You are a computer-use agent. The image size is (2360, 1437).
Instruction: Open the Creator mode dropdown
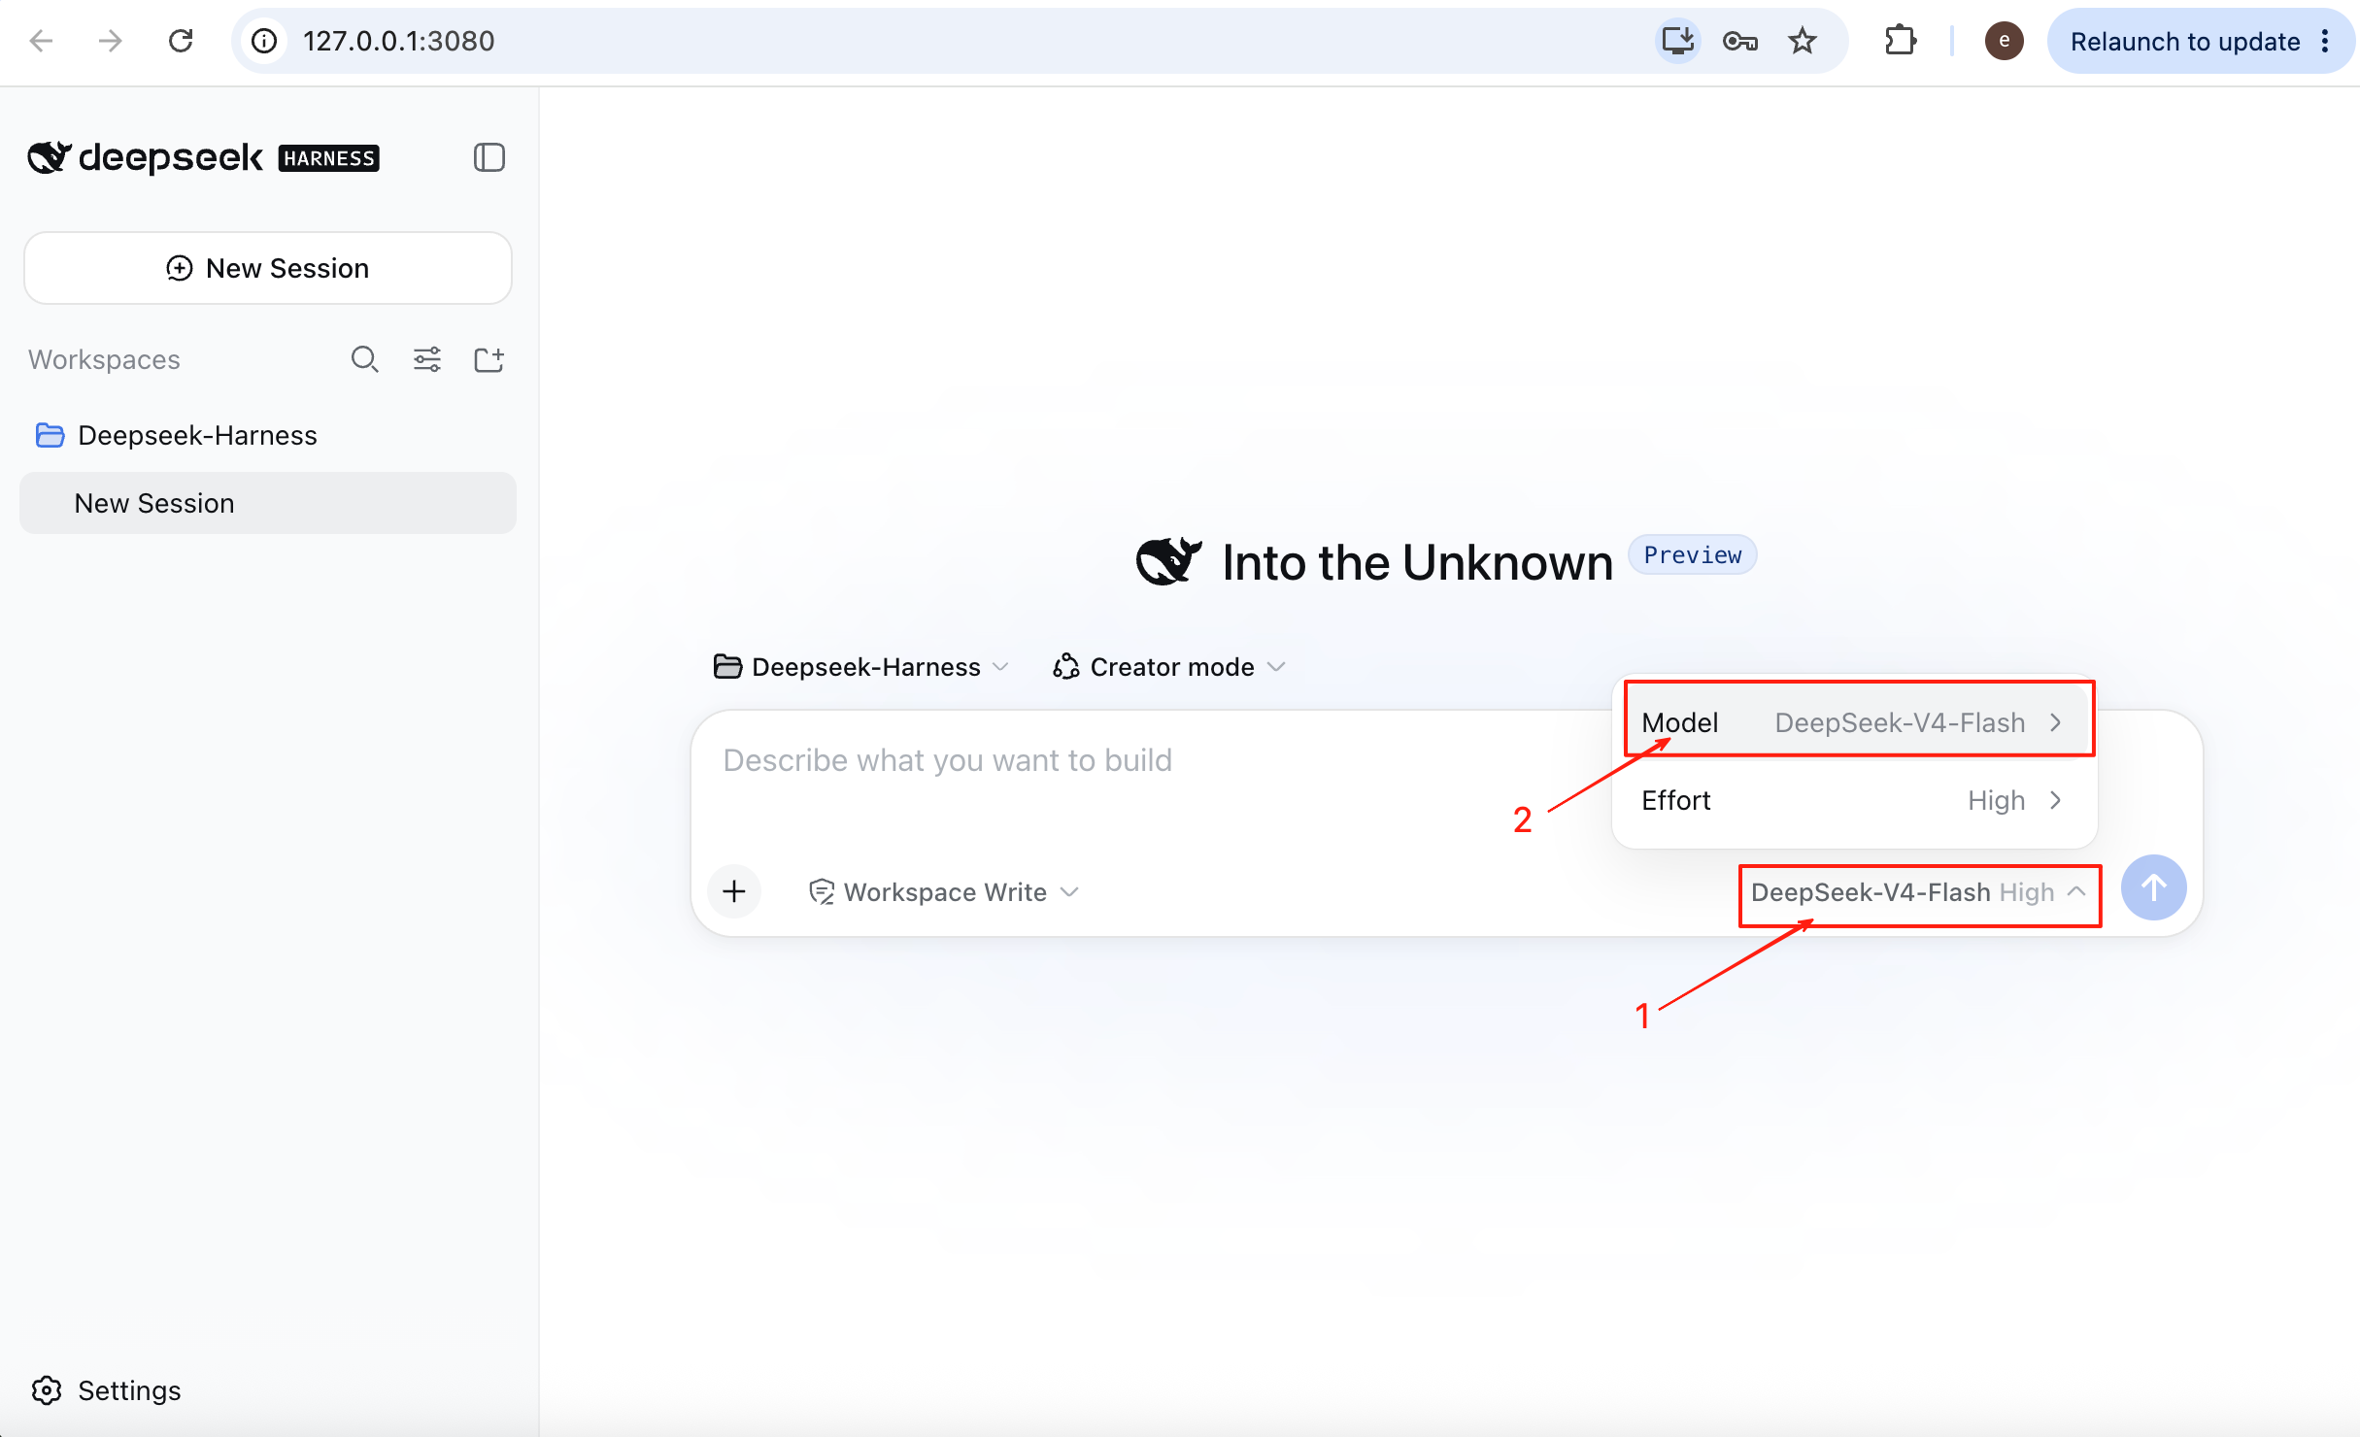click(x=1169, y=667)
